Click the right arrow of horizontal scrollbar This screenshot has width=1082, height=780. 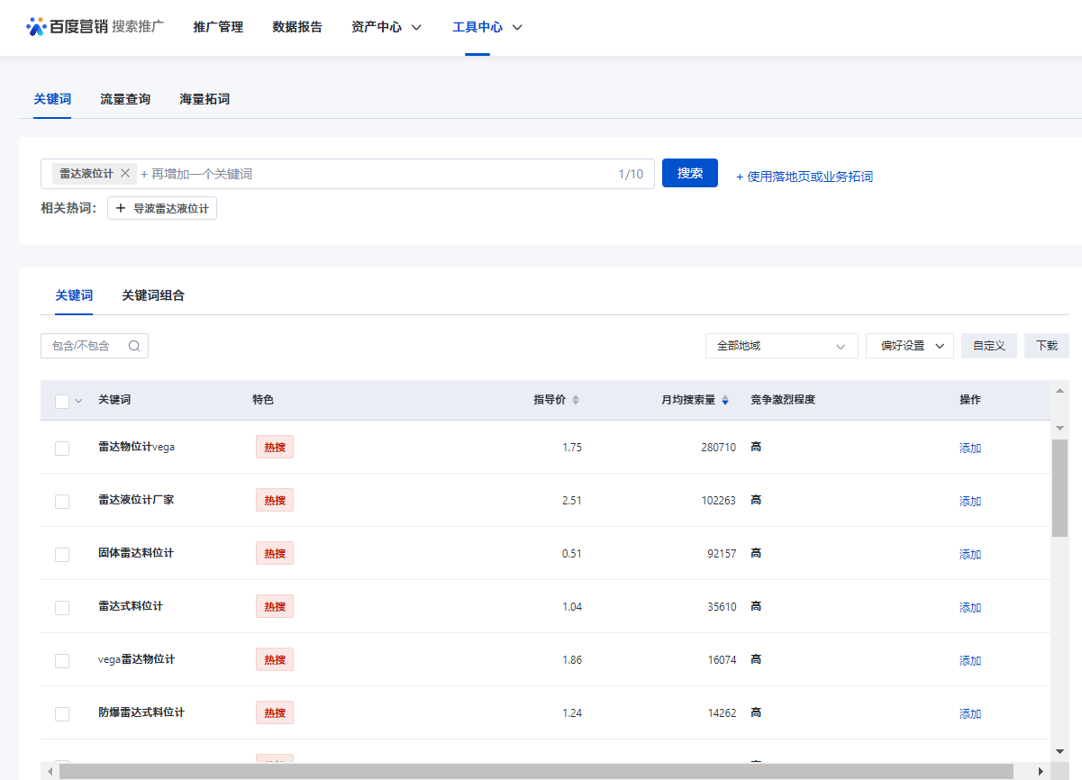[x=1041, y=772]
